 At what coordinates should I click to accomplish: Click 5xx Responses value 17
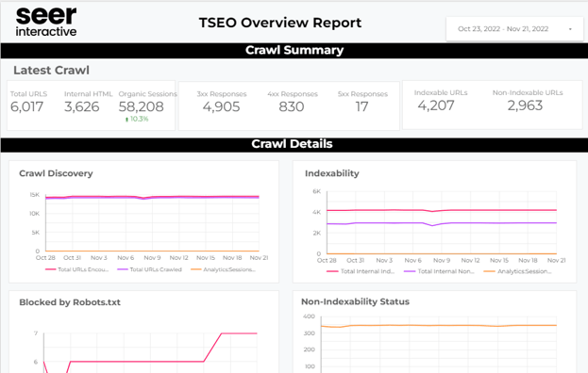point(361,107)
